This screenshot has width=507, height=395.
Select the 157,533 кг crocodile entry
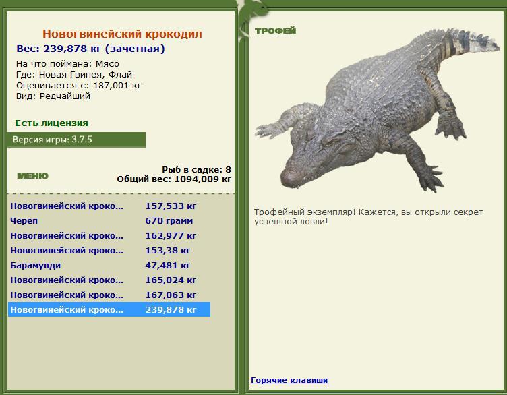109,206
